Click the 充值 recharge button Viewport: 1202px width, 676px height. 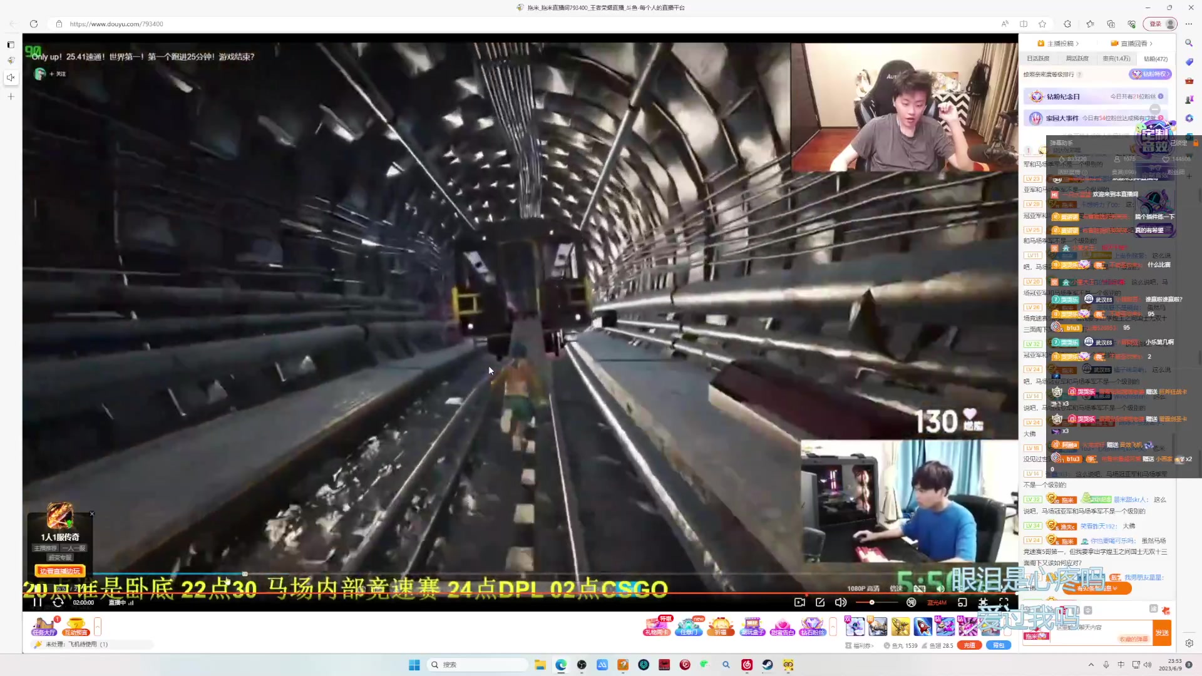[969, 645]
